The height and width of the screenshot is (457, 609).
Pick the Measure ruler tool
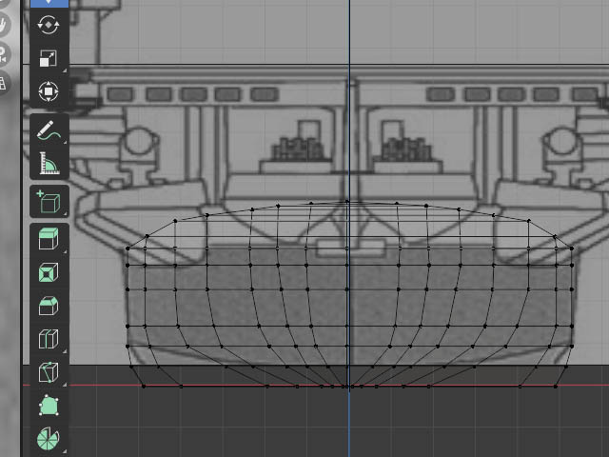pos(49,163)
